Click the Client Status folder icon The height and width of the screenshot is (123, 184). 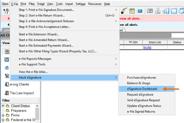[x=8, y=106]
